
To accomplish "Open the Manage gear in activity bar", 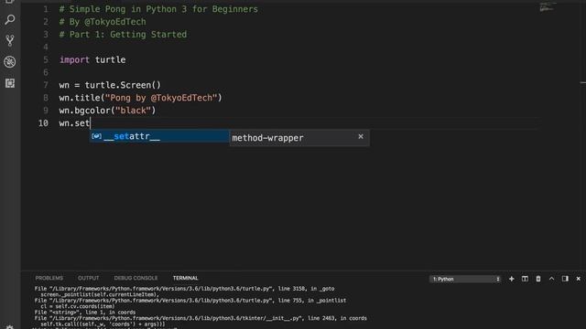I will [10, 327].
